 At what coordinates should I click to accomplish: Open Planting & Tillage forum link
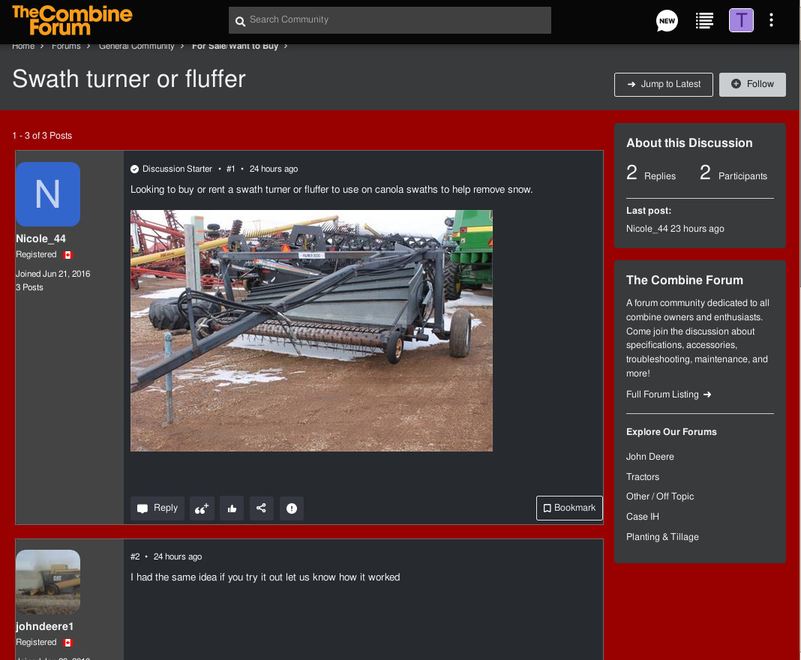pyautogui.click(x=662, y=537)
